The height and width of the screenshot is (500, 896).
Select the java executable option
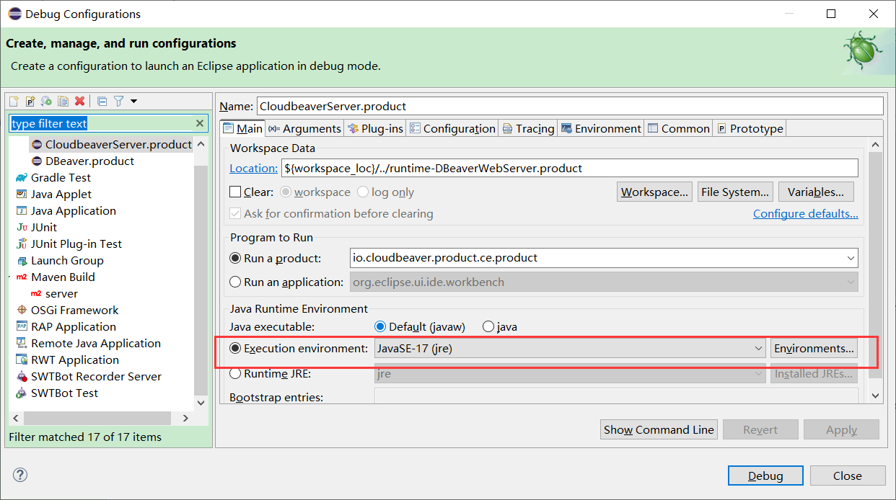click(x=488, y=326)
